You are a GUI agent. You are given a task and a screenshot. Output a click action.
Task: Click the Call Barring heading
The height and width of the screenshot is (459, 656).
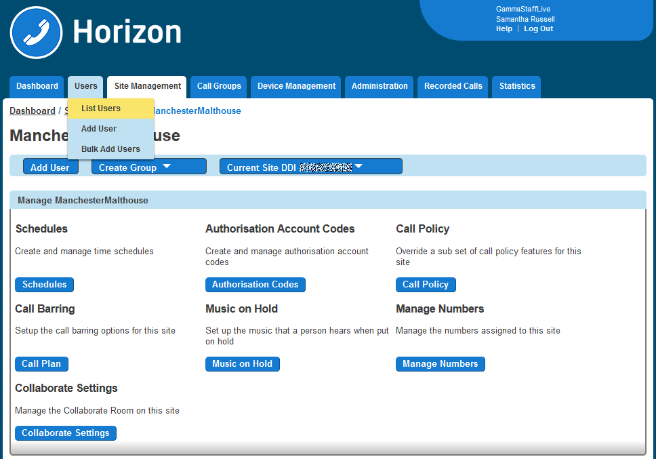point(45,308)
